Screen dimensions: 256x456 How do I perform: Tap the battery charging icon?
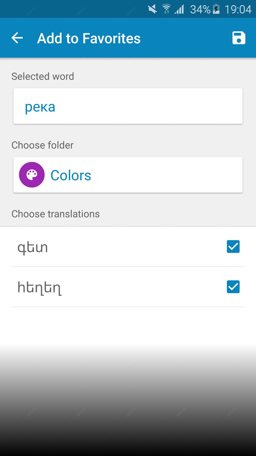coord(216,9)
